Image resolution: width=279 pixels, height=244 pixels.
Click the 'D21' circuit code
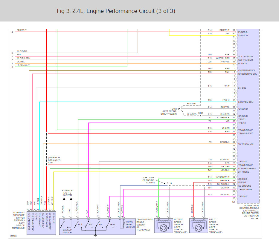pyautogui.click(x=210, y=55)
